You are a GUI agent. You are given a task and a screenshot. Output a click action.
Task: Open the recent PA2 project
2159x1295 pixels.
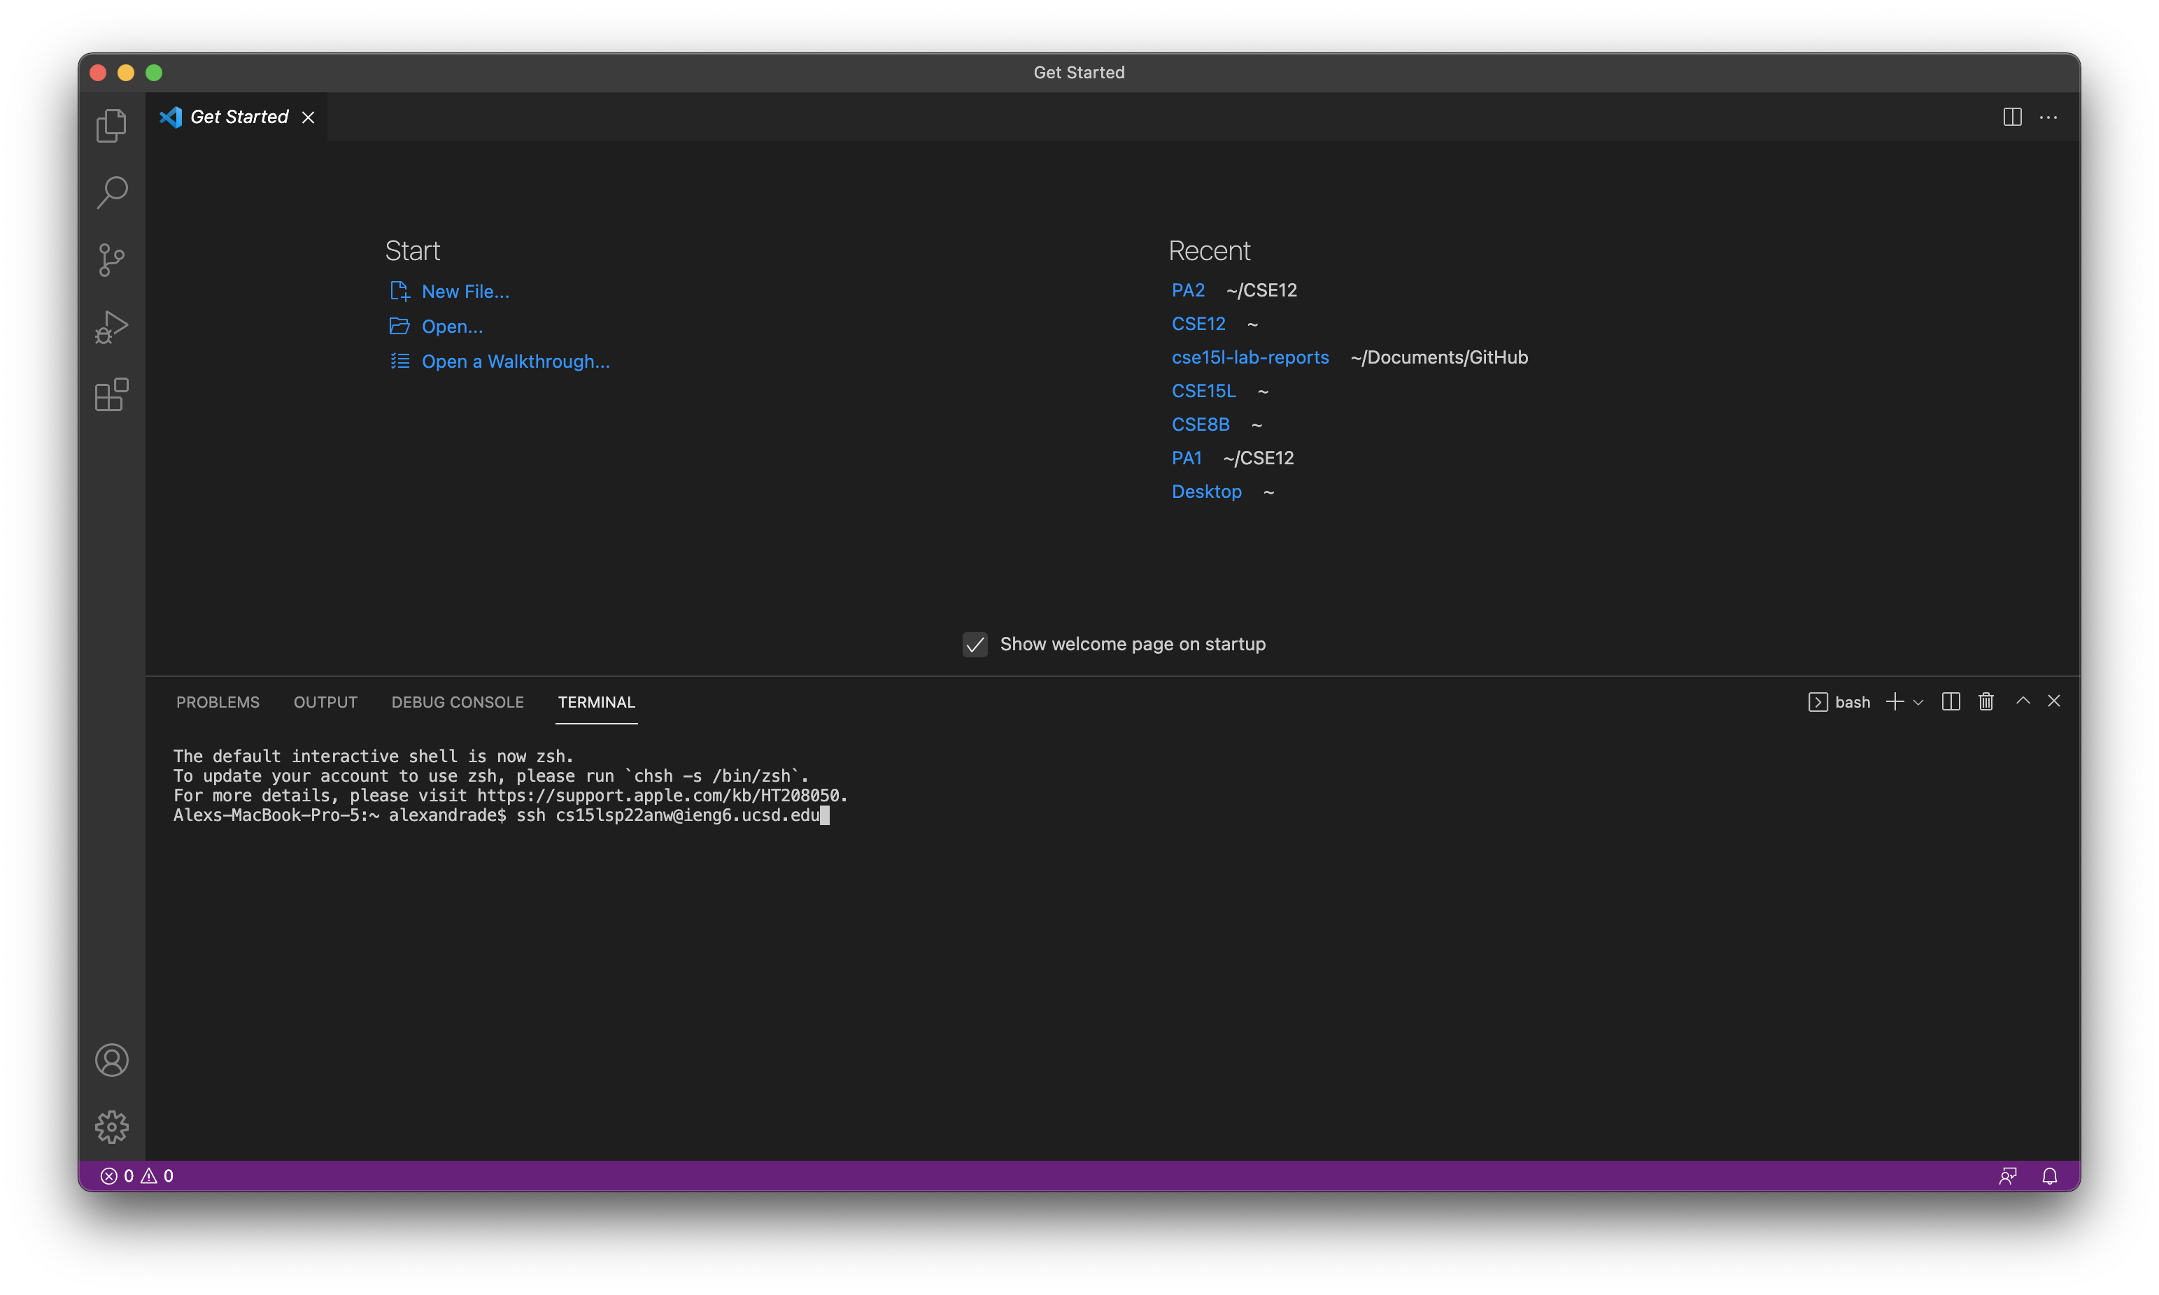point(1188,289)
